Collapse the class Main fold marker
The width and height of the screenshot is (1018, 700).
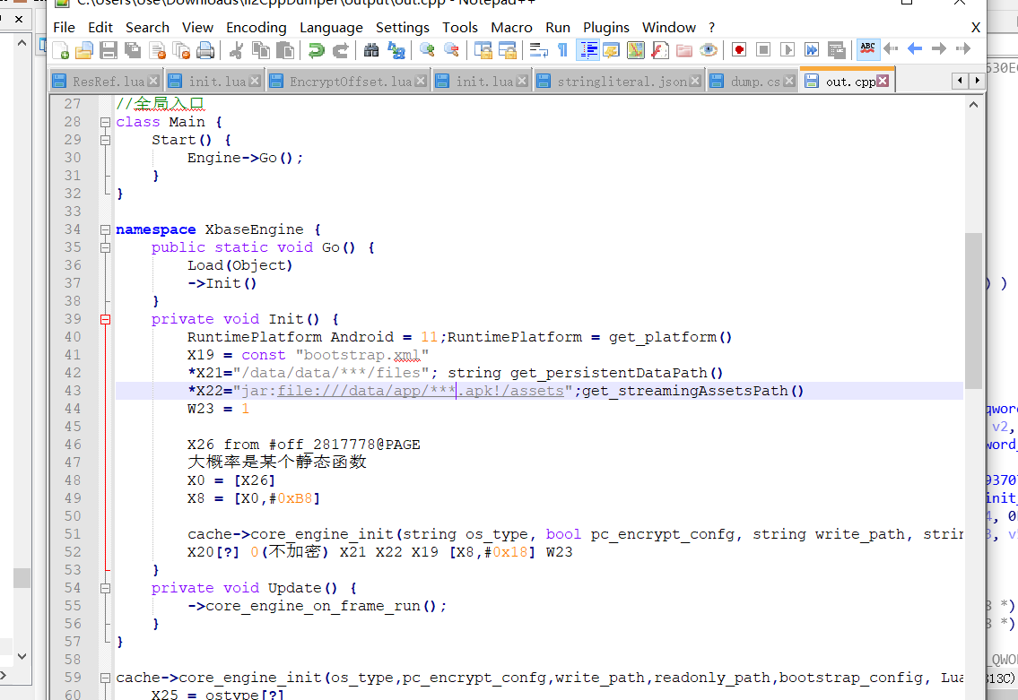click(105, 122)
